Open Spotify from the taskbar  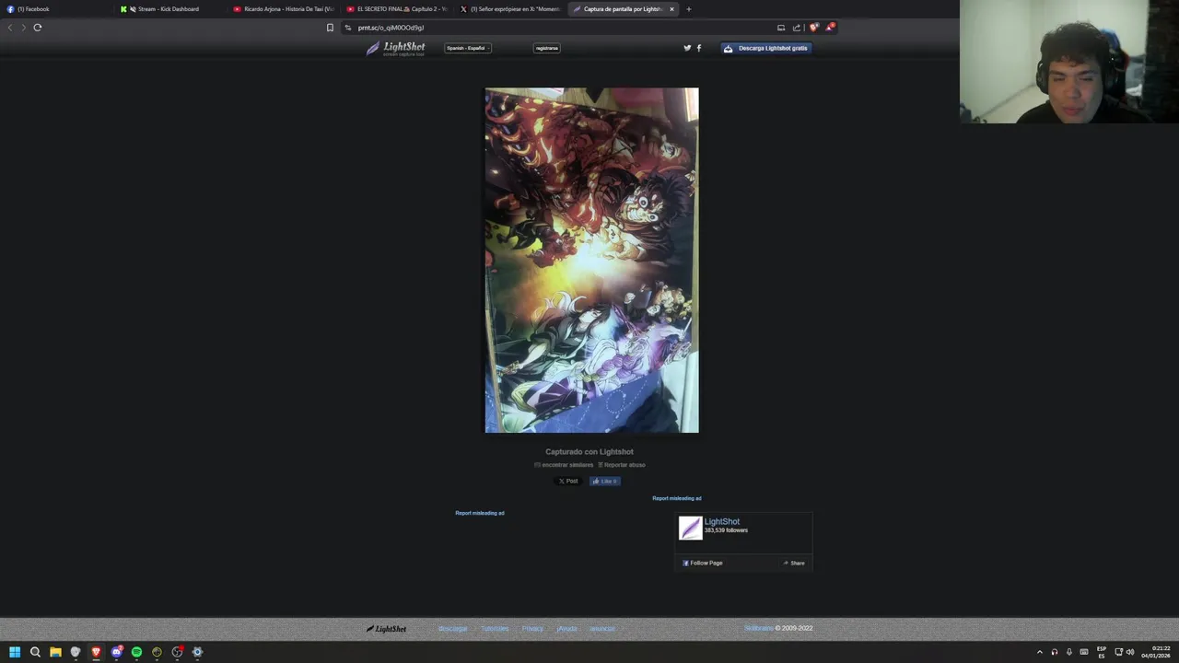click(x=136, y=652)
